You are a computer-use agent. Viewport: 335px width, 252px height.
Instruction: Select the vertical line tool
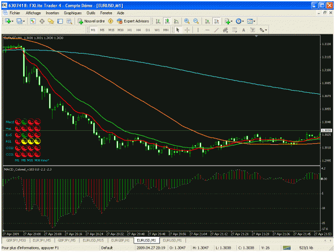point(198,30)
